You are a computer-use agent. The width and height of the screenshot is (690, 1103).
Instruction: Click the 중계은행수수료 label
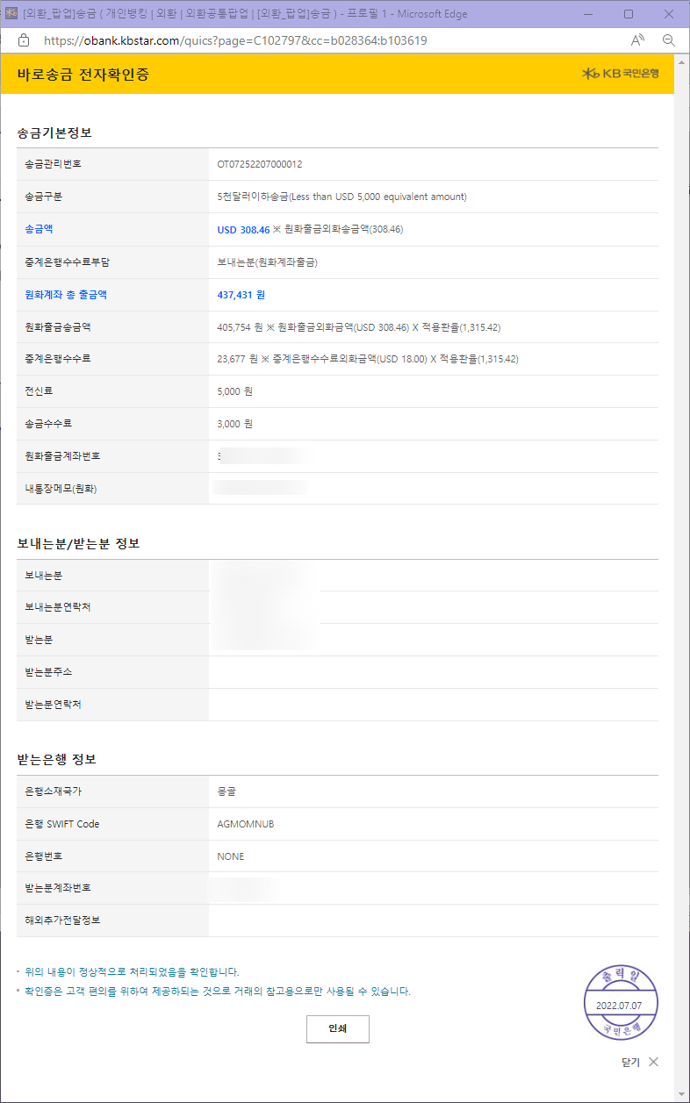(58, 359)
